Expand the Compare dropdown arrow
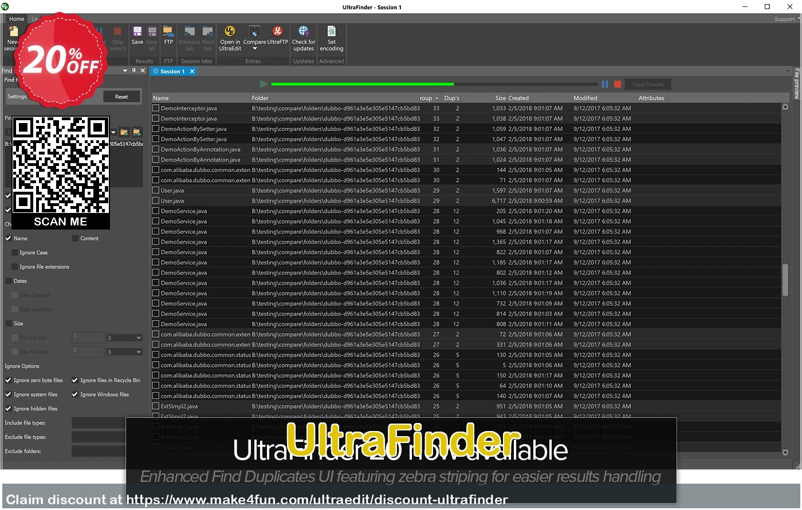The width and height of the screenshot is (802, 510). point(254,49)
